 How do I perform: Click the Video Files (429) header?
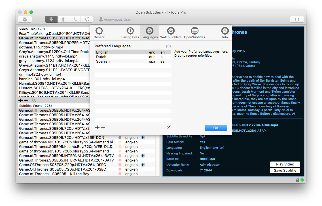coord(32,29)
